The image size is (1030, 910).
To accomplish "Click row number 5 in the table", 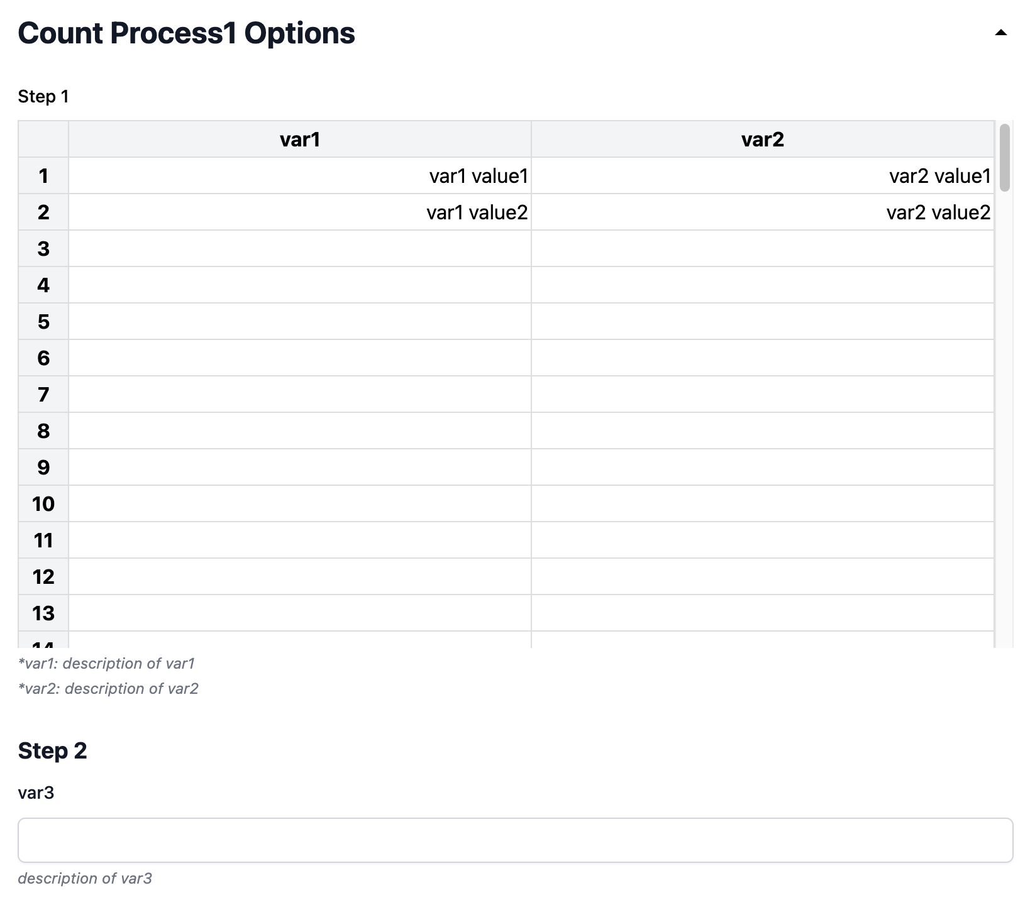I will 43,321.
